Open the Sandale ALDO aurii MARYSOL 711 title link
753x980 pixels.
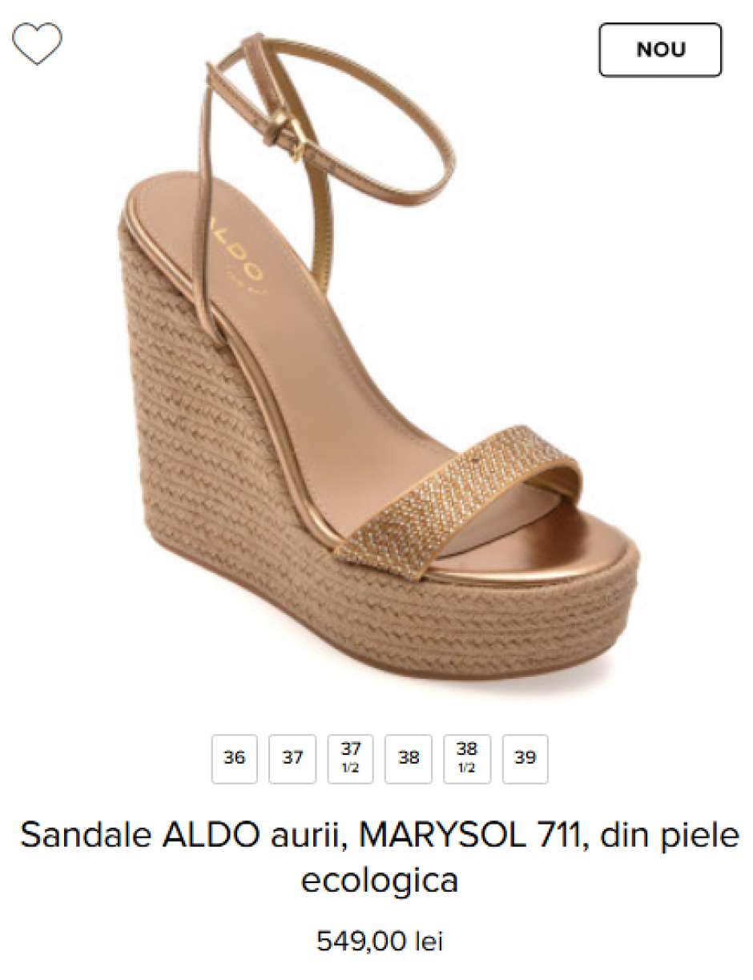pyautogui.click(x=379, y=857)
